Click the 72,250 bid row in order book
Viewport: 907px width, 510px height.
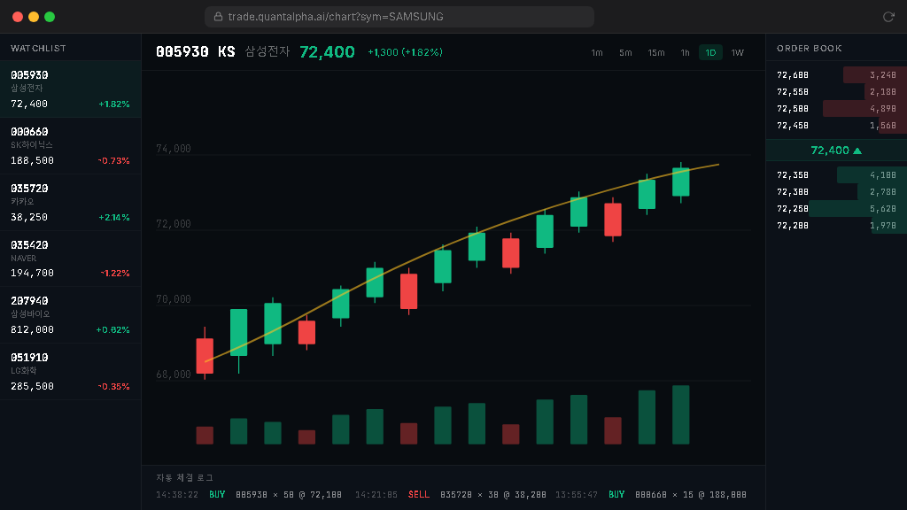point(836,209)
